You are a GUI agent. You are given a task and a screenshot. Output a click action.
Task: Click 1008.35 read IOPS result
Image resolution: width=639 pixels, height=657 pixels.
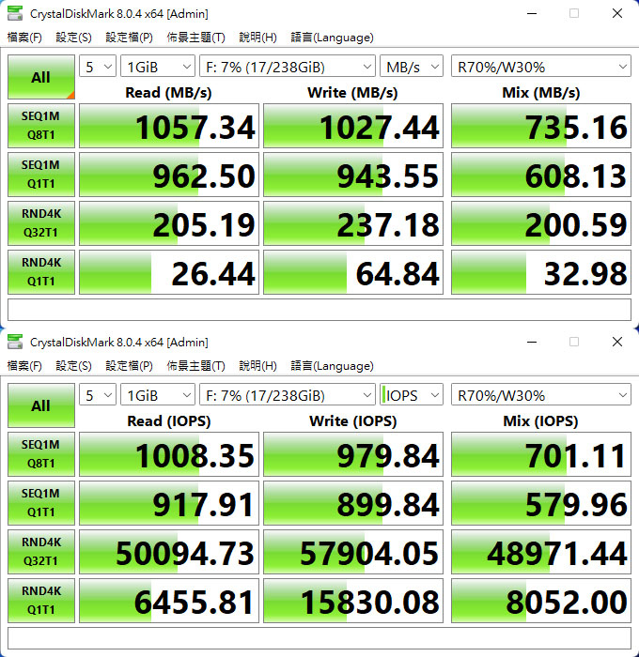[169, 454]
